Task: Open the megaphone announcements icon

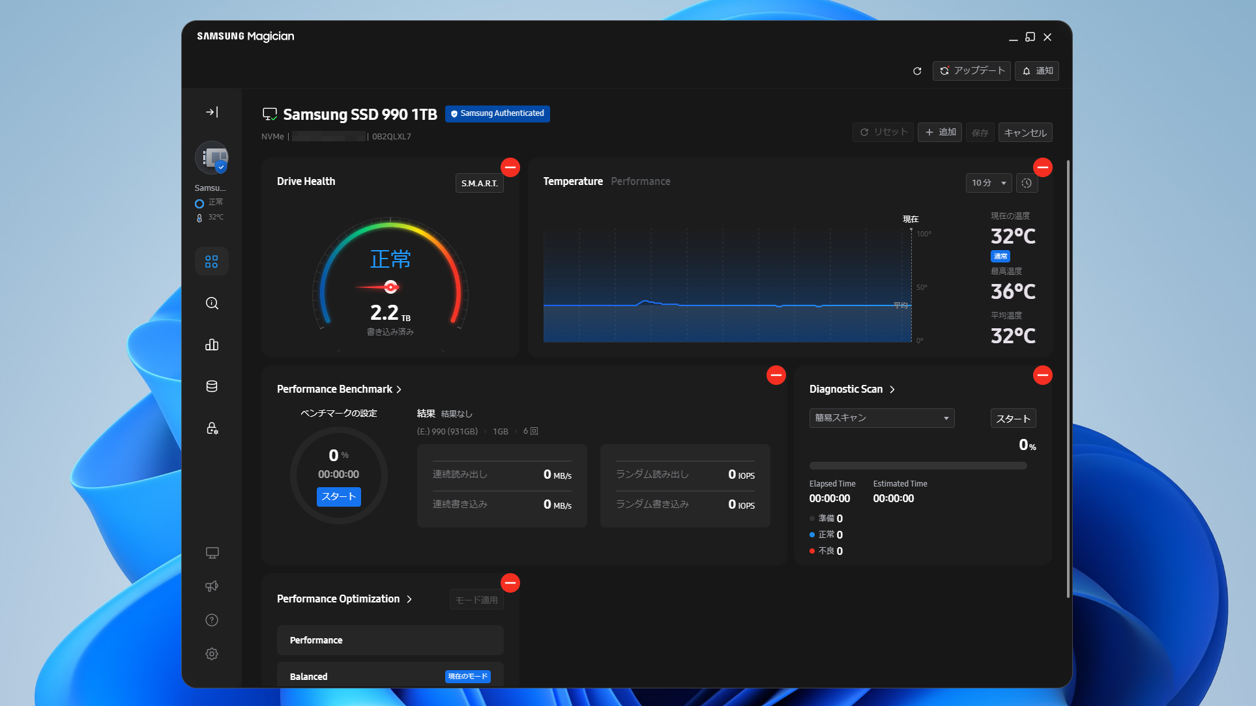Action: [x=212, y=586]
